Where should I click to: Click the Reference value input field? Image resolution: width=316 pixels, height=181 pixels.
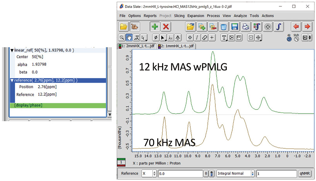coord(180,173)
